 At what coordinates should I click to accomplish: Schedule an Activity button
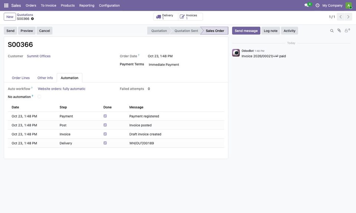[x=290, y=31]
